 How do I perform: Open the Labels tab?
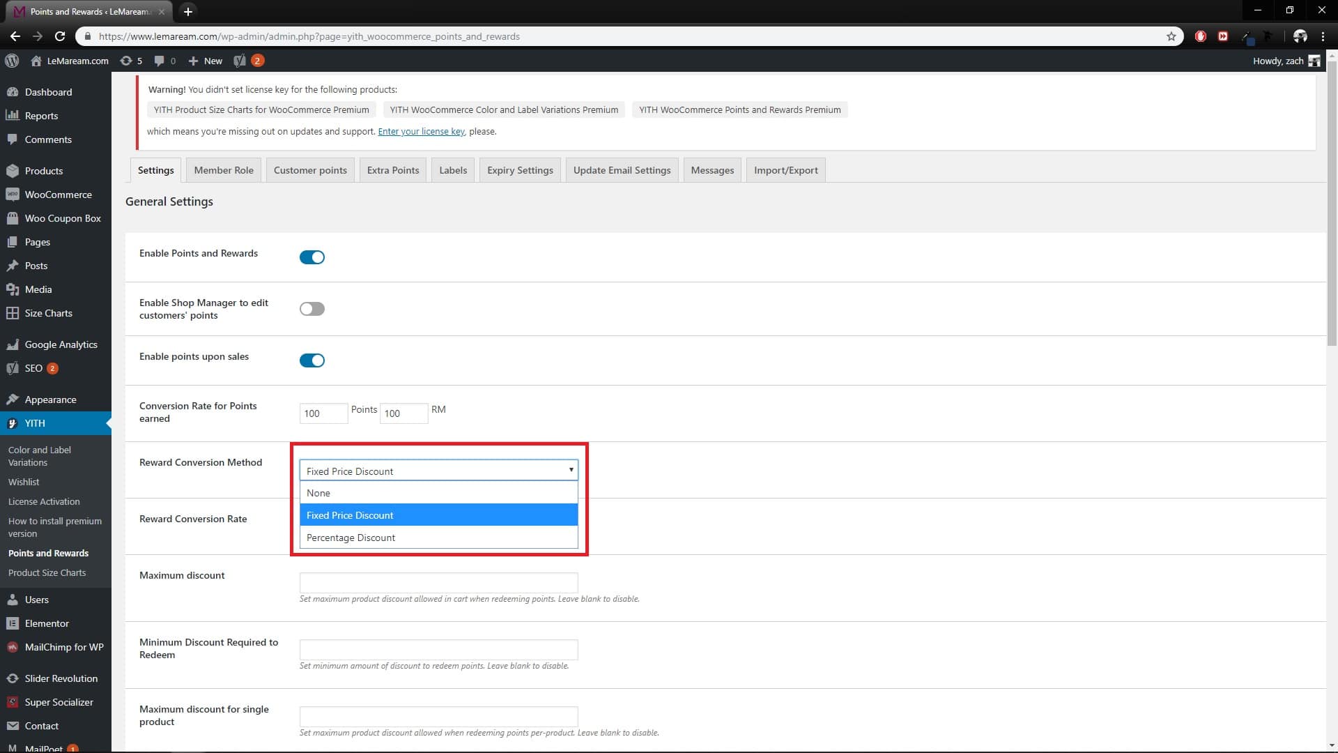tap(453, 170)
